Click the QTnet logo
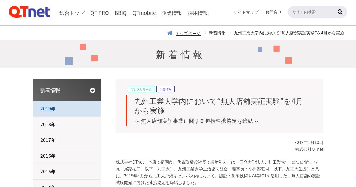The image size is (356, 187). click(30, 12)
